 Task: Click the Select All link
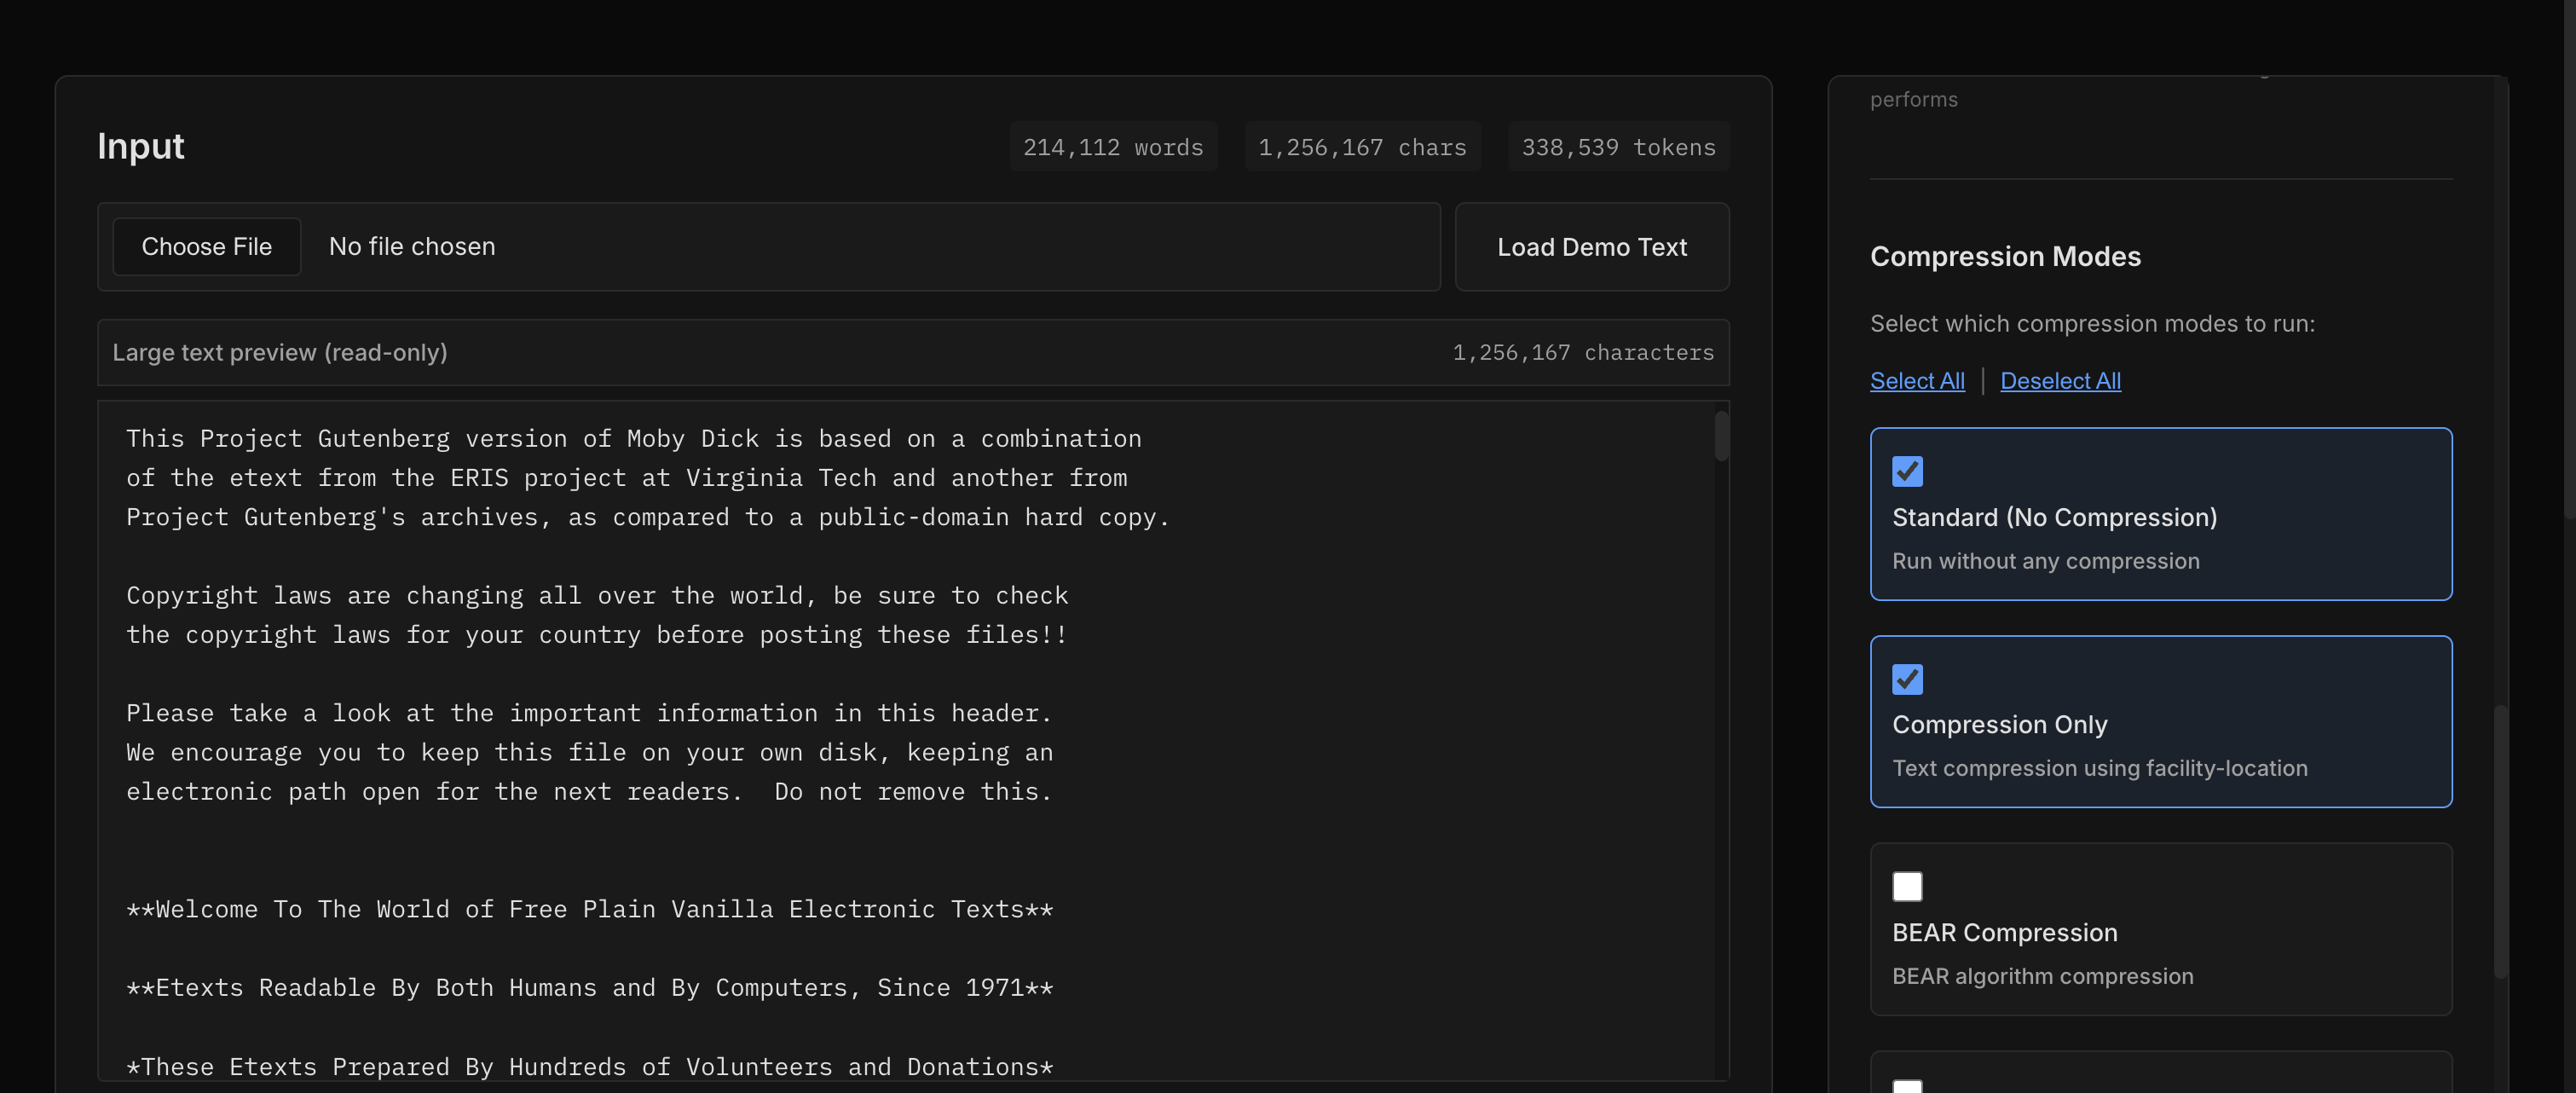(1916, 381)
